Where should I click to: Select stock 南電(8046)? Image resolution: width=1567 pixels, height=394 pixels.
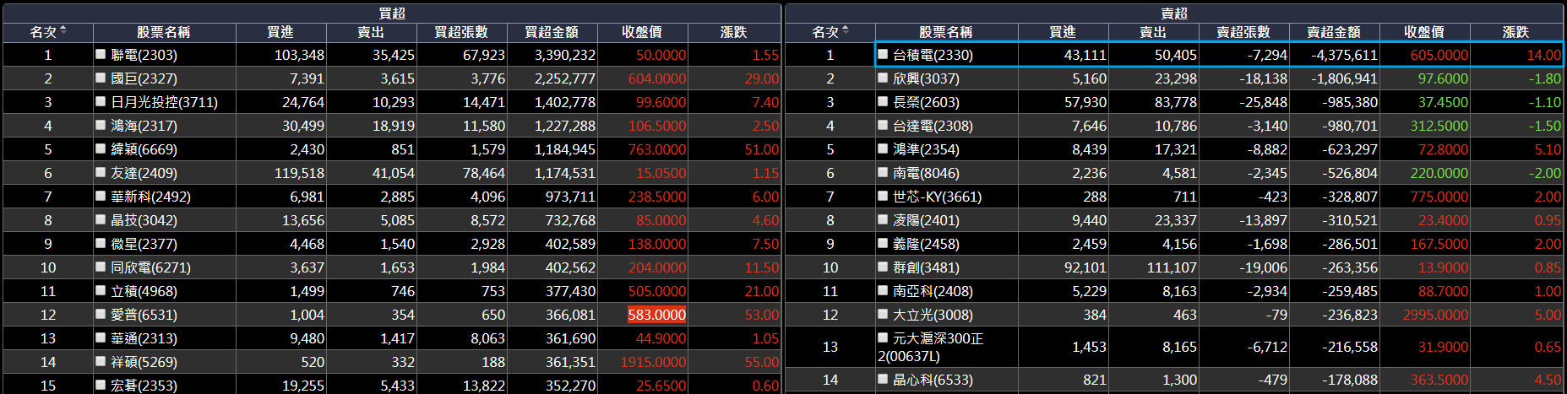coord(927,173)
